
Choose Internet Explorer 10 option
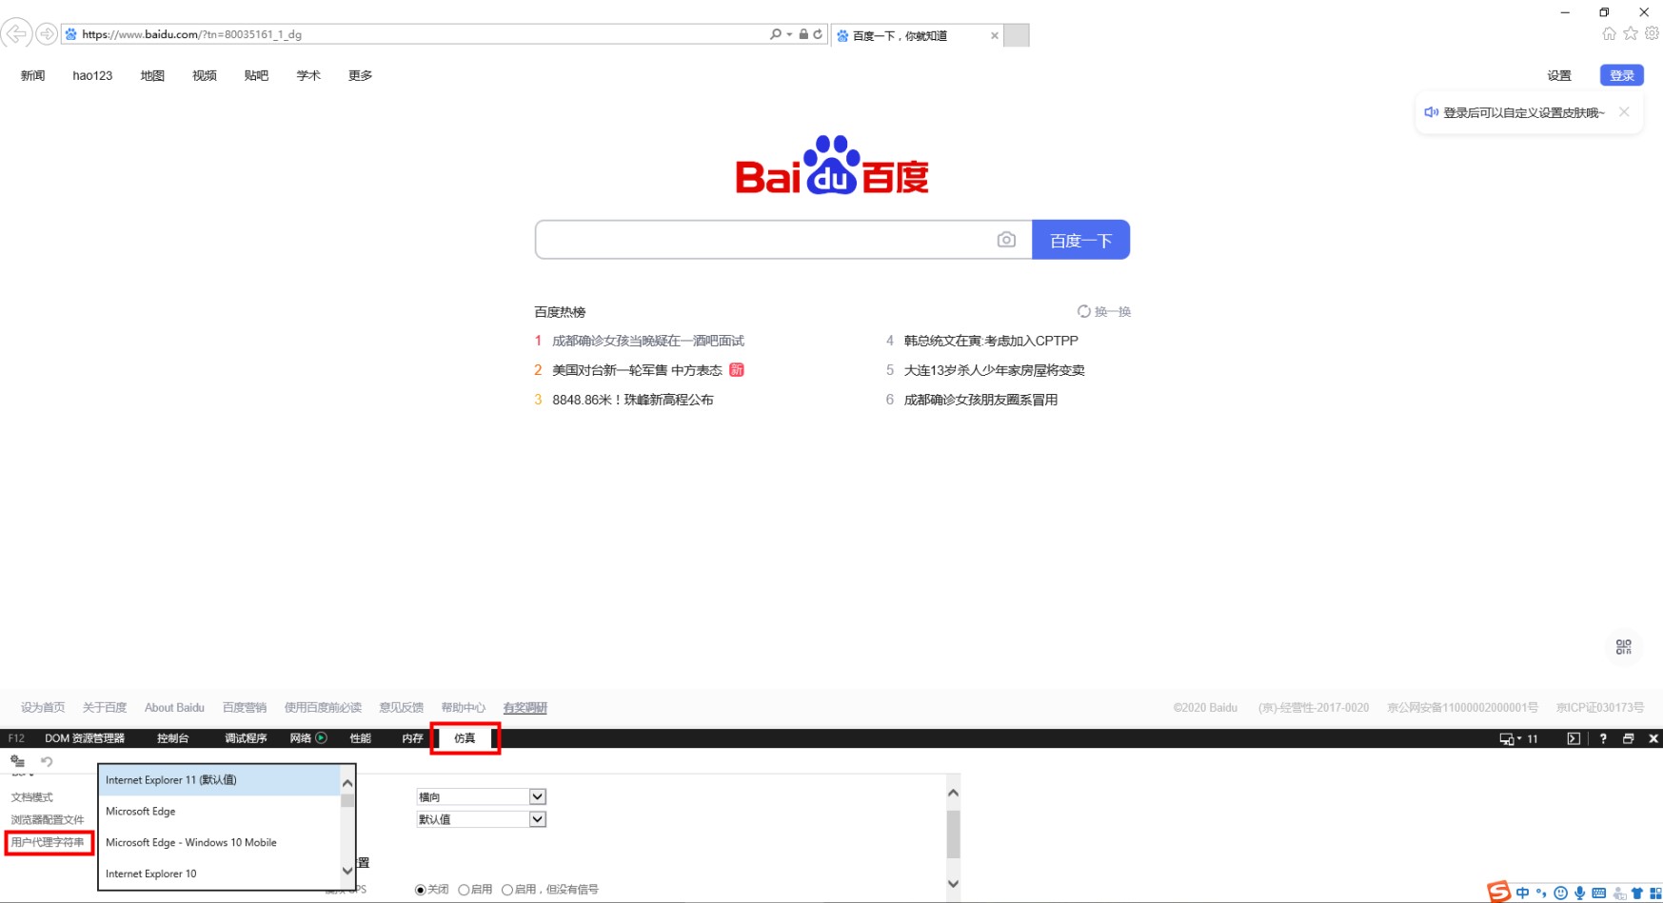219,874
